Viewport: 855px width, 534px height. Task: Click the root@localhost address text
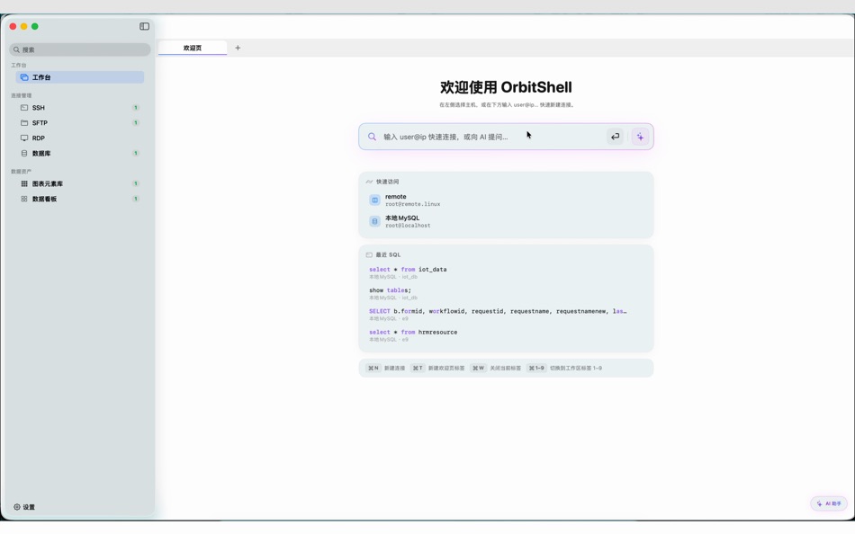pyautogui.click(x=408, y=226)
